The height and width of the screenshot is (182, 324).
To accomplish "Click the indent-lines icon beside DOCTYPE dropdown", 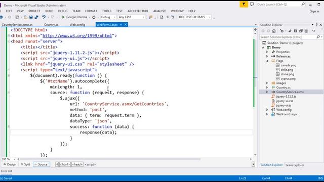I will click(167, 17).
